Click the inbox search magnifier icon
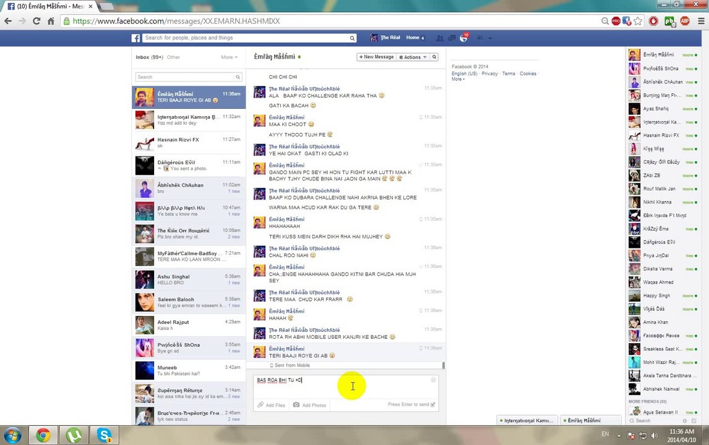Viewport: 709px width, 445px height. coord(238,77)
